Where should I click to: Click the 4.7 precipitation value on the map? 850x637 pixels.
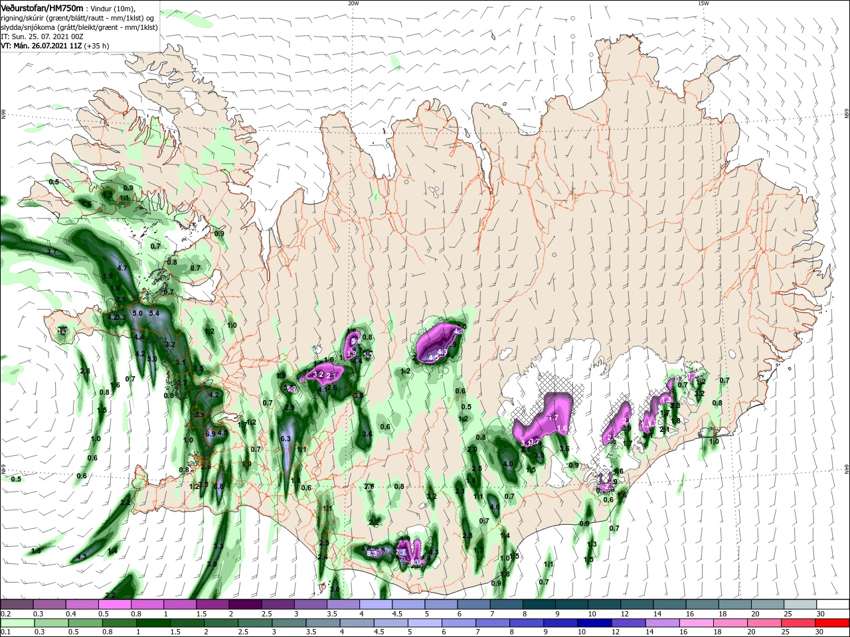(122, 268)
